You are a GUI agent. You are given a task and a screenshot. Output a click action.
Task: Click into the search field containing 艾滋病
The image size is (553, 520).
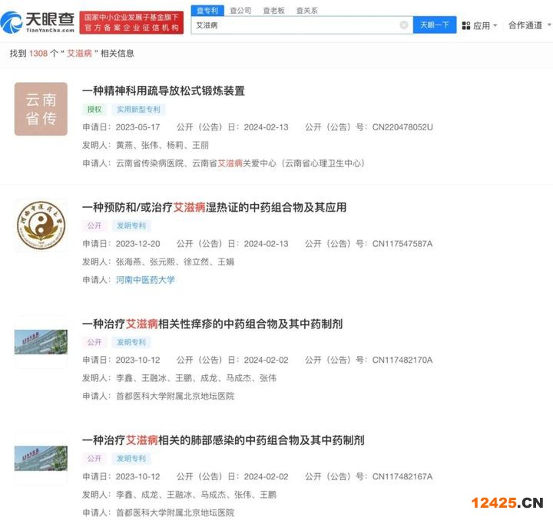292,25
